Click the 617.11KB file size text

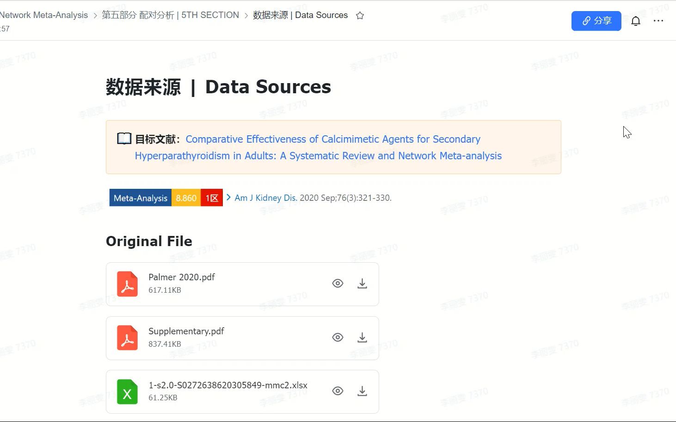pyautogui.click(x=165, y=290)
